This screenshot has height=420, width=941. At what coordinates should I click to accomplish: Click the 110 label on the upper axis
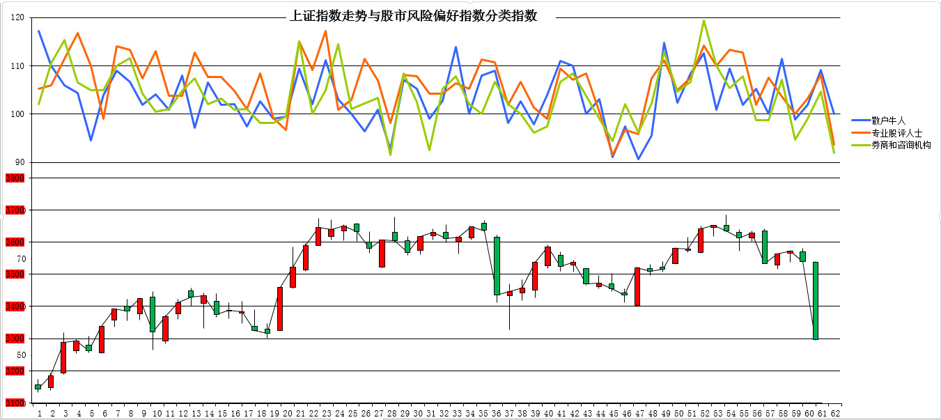(x=18, y=66)
